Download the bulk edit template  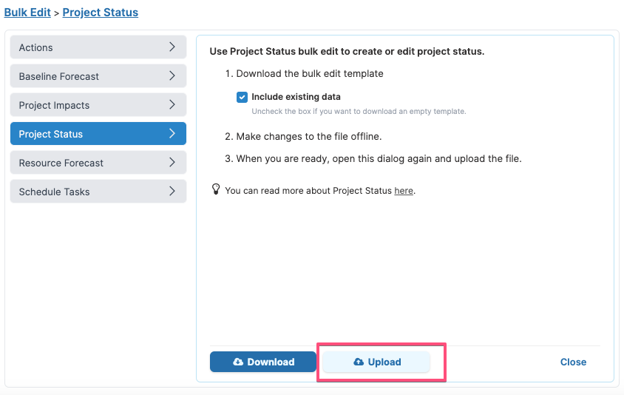pos(263,362)
